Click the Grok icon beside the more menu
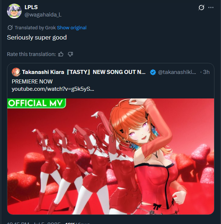This screenshot has height=224, width=221. click(201, 7)
